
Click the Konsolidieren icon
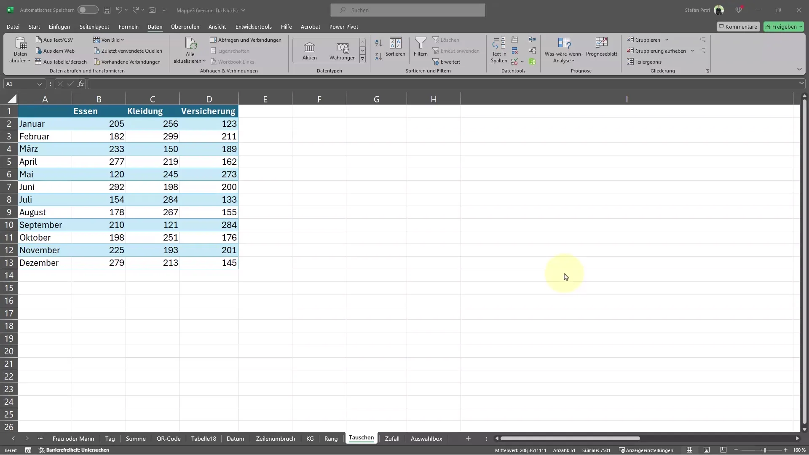tap(532, 40)
